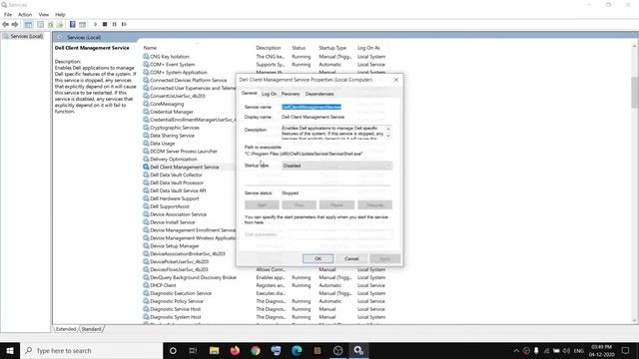Open the View menu
Image resolution: width=639 pixels, height=359 pixels.
[44, 14]
